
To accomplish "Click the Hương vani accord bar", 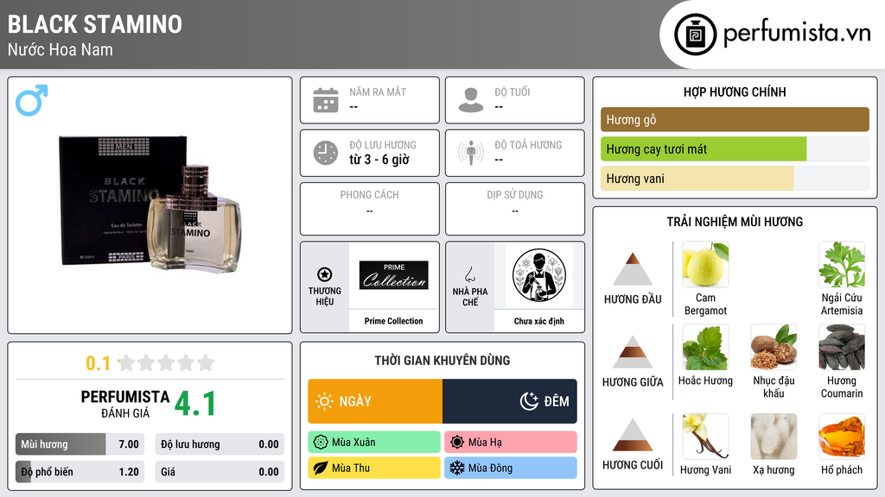I will point(735,178).
